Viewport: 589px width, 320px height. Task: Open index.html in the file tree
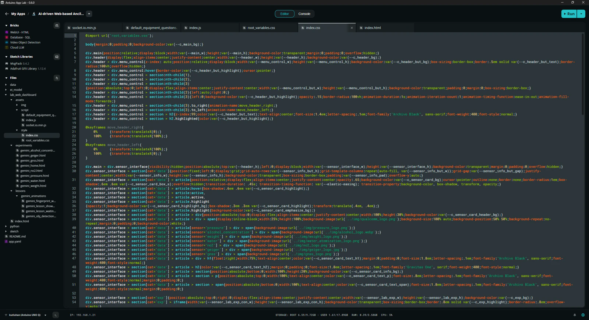point(22,221)
